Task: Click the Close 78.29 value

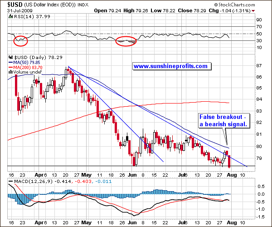Action: coord(192,10)
